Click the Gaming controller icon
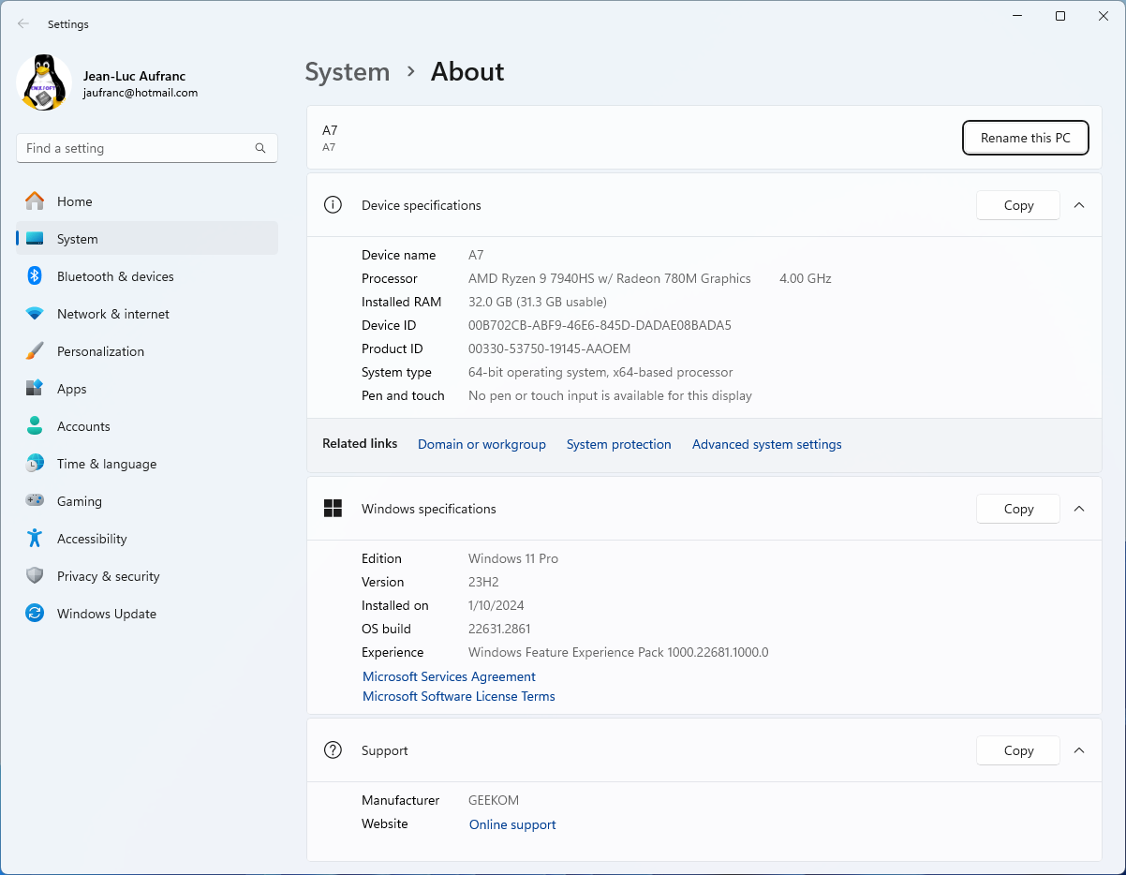 (x=35, y=501)
